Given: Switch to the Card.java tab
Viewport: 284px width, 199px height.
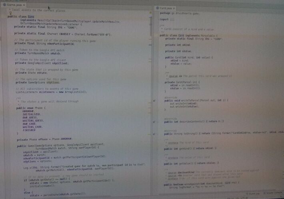Looking at the screenshot, I should coord(165,8).
